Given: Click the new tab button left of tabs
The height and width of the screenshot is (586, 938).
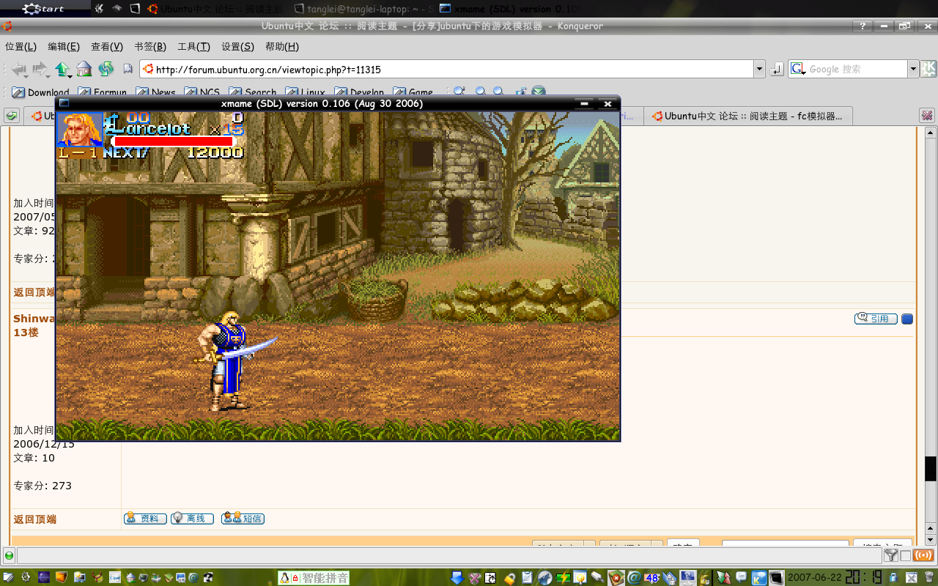Looking at the screenshot, I should click(12, 116).
